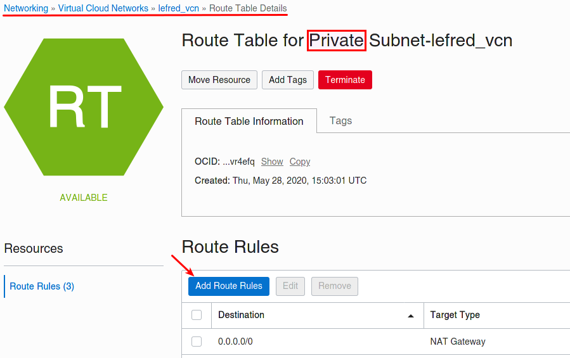Sort by the Destination column header
Screen dimensions: 570x358
tap(241, 315)
